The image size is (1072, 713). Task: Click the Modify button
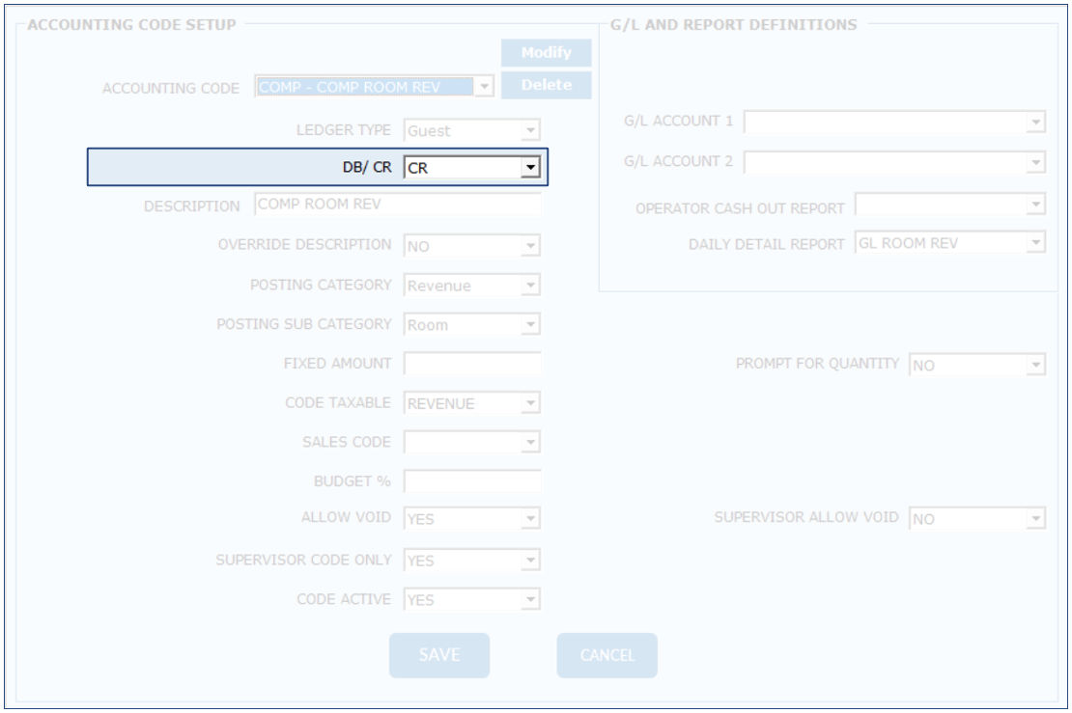click(546, 53)
